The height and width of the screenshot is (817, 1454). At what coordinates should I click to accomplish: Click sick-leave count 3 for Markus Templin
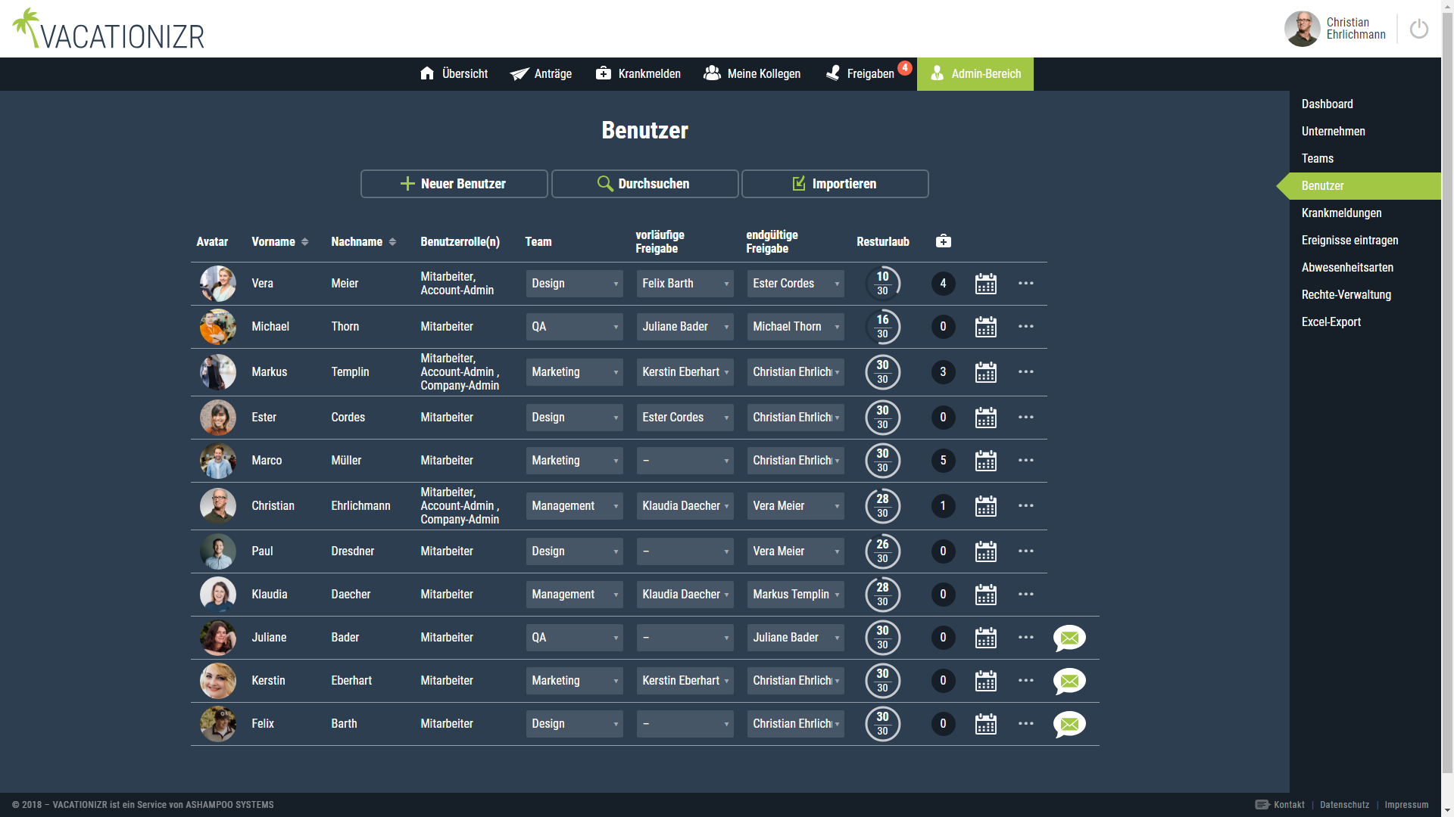pos(943,372)
